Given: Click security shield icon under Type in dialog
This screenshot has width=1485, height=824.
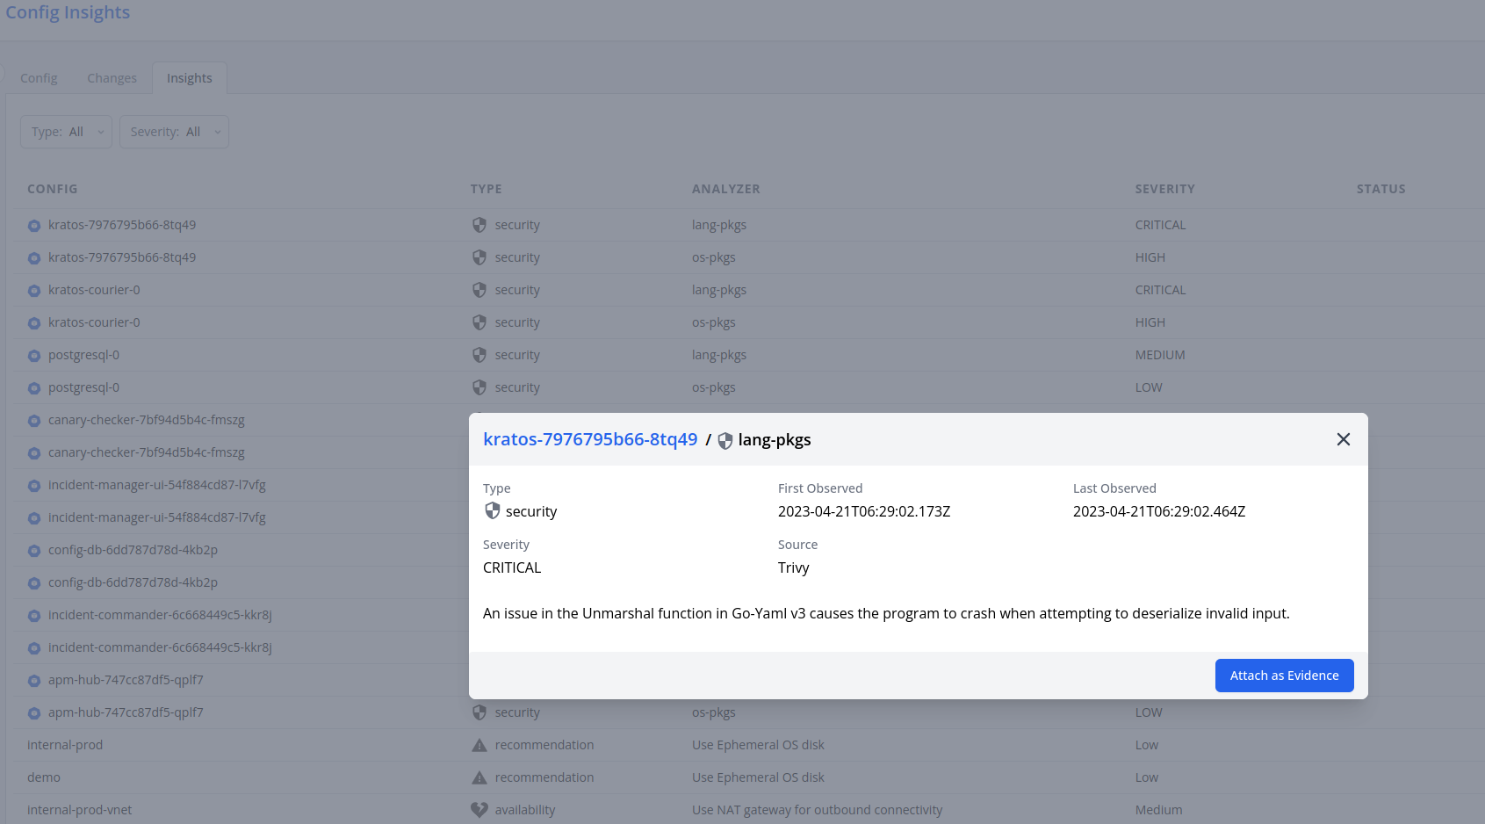Looking at the screenshot, I should coord(493,511).
